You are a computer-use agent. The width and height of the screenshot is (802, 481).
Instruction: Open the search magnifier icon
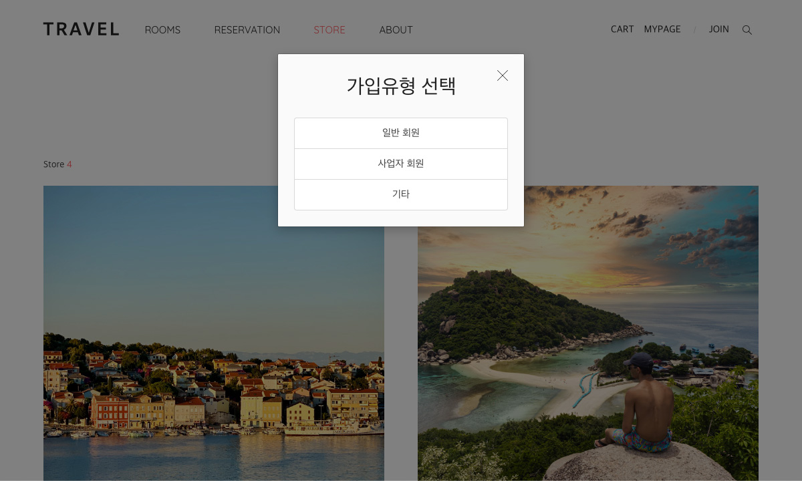pos(747,30)
